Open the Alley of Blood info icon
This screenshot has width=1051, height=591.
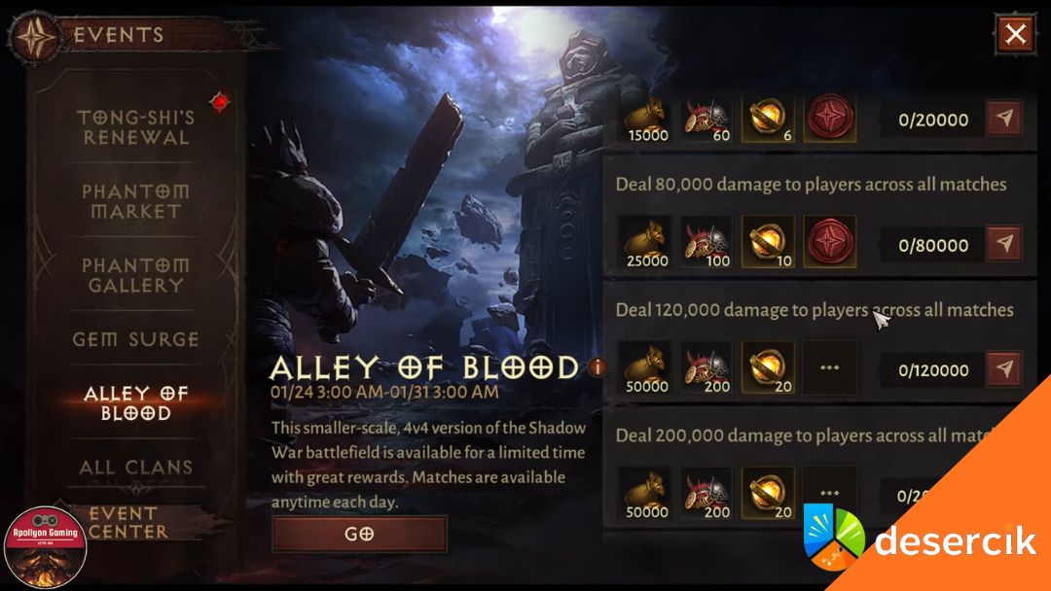pyautogui.click(x=596, y=366)
